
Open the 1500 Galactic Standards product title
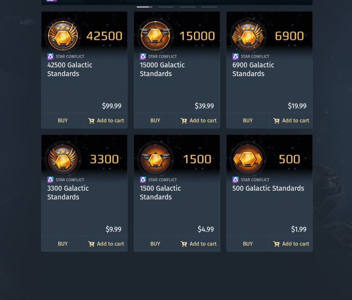pyautogui.click(x=160, y=193)
